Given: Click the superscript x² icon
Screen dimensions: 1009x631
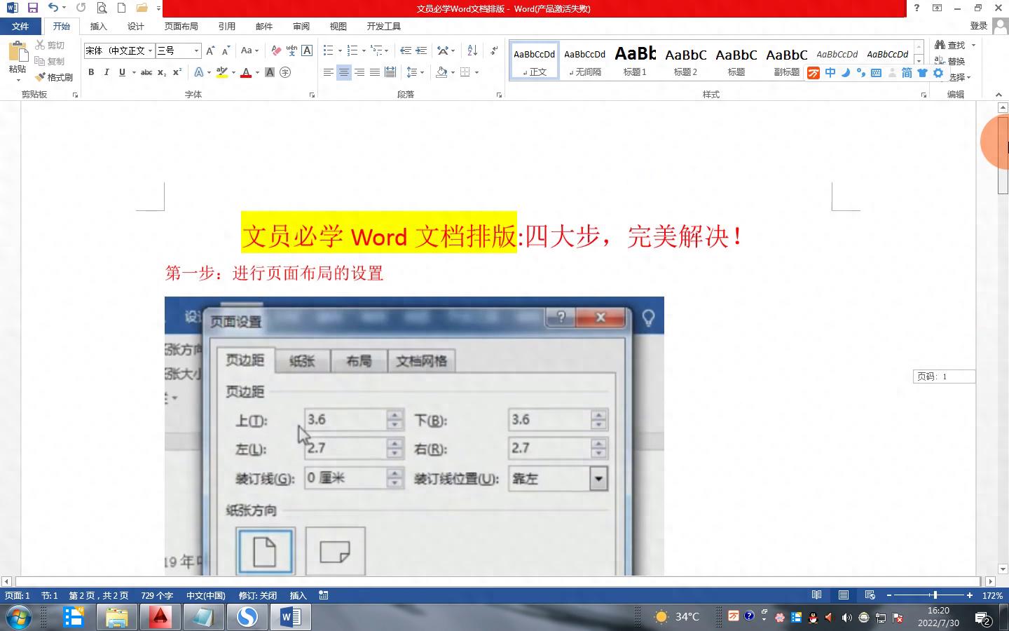Looking at the screenshot, I should pyautogui.click(x=177, y=72).
